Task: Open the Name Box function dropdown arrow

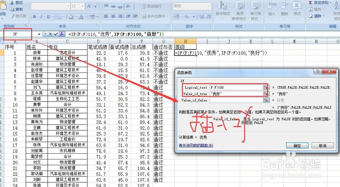Action: (x=39, y=34)
